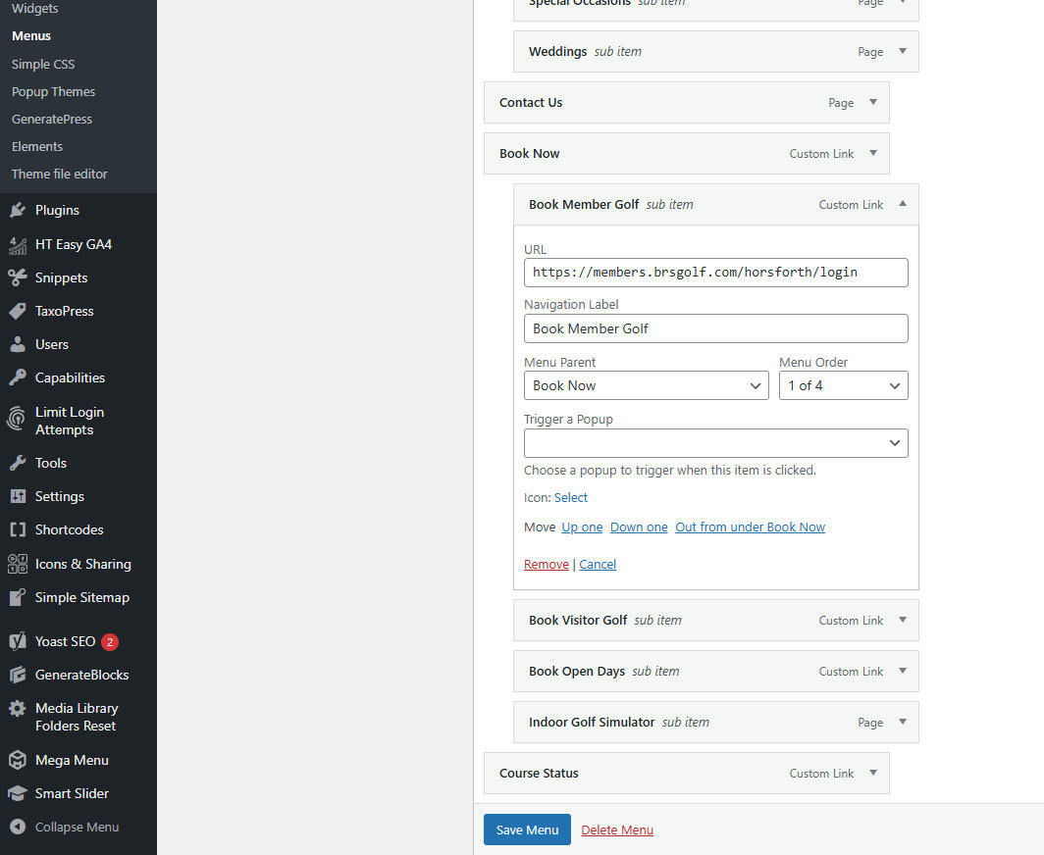Image resolution: width=1044 pixels, height=855 pixels.
Task: Click into the URL input field
Action: tap(715, 273)
